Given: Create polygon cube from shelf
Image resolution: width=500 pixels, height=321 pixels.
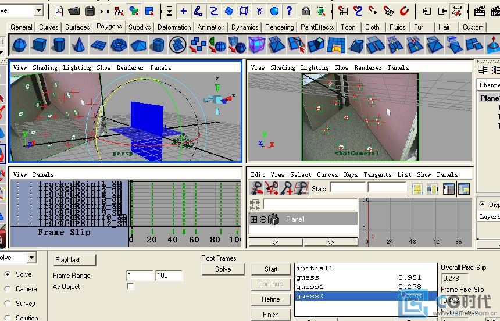Looking at the screenshot, I should coord(39,45).
